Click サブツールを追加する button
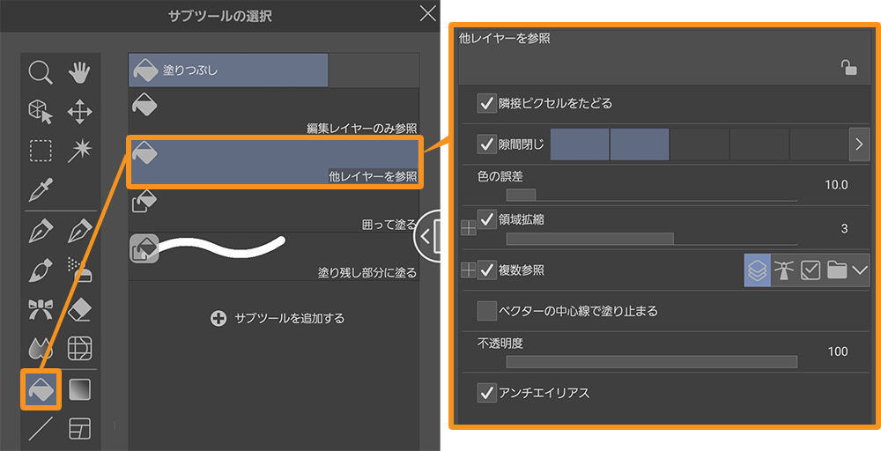 277,318
